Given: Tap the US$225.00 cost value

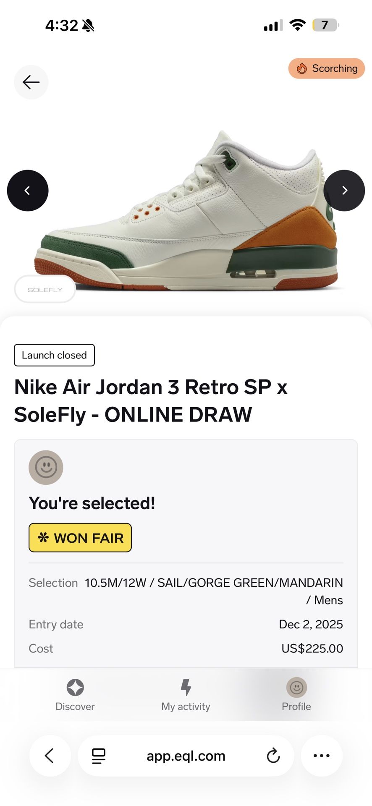Looking at the screenshot, I should (x=312, y=649).
